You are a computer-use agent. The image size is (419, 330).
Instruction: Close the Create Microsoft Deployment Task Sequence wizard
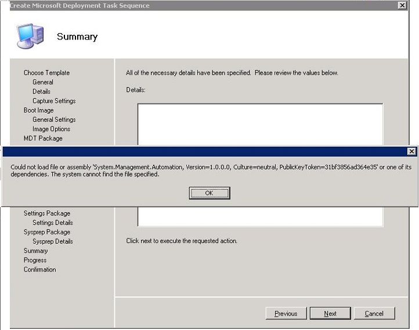[x=402, y=5]
